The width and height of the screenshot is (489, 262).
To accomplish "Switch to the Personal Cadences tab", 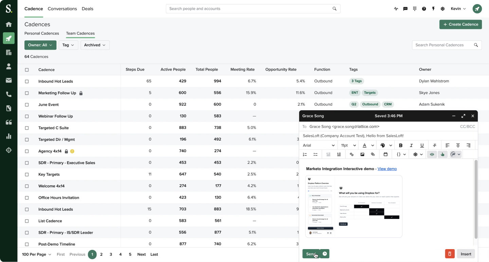I will (x=41, y=33).
